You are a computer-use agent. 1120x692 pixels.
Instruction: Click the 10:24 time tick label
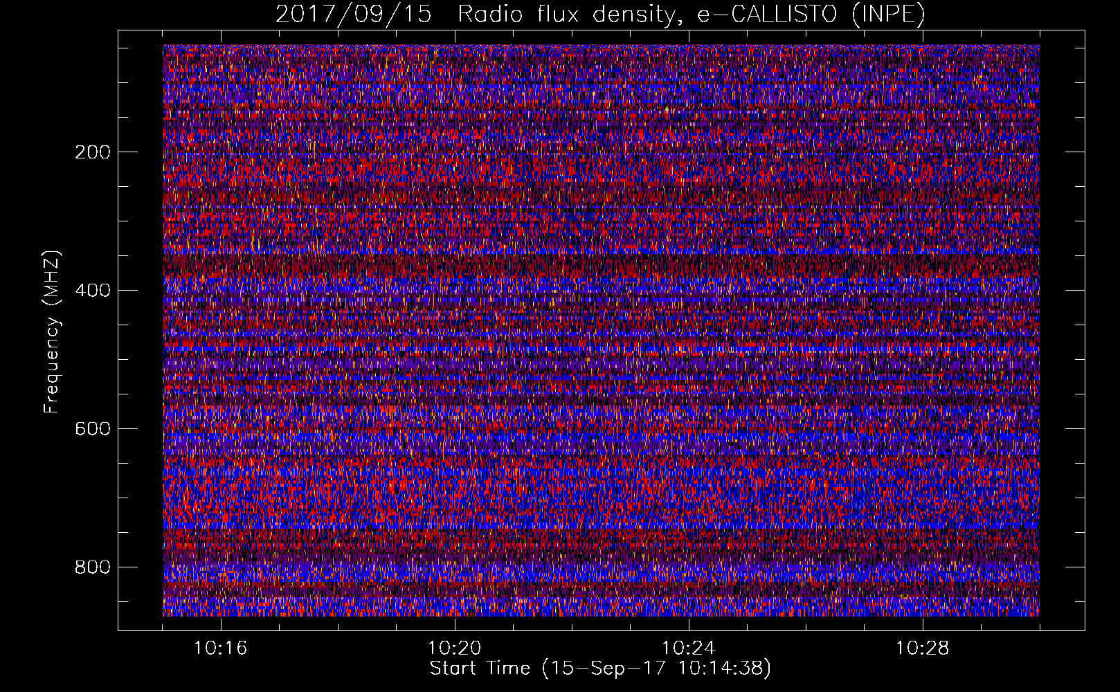(689, 648)
